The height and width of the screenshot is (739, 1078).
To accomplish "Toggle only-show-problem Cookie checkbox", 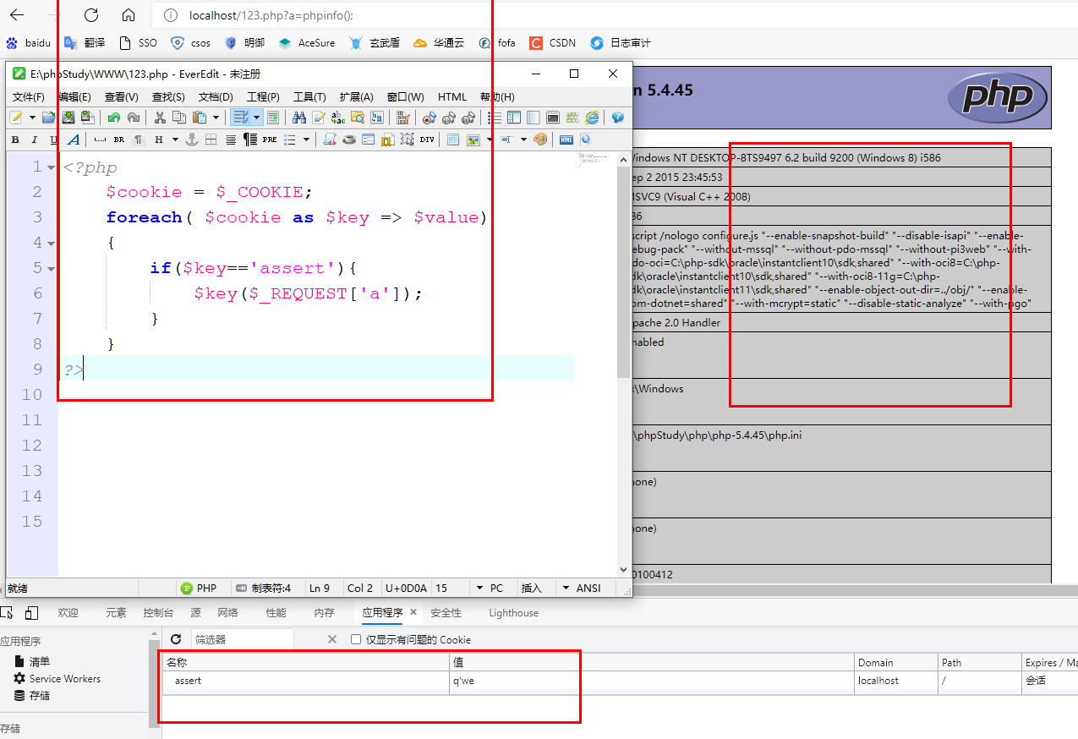I will pyautogui.click(x=356, y=639).
